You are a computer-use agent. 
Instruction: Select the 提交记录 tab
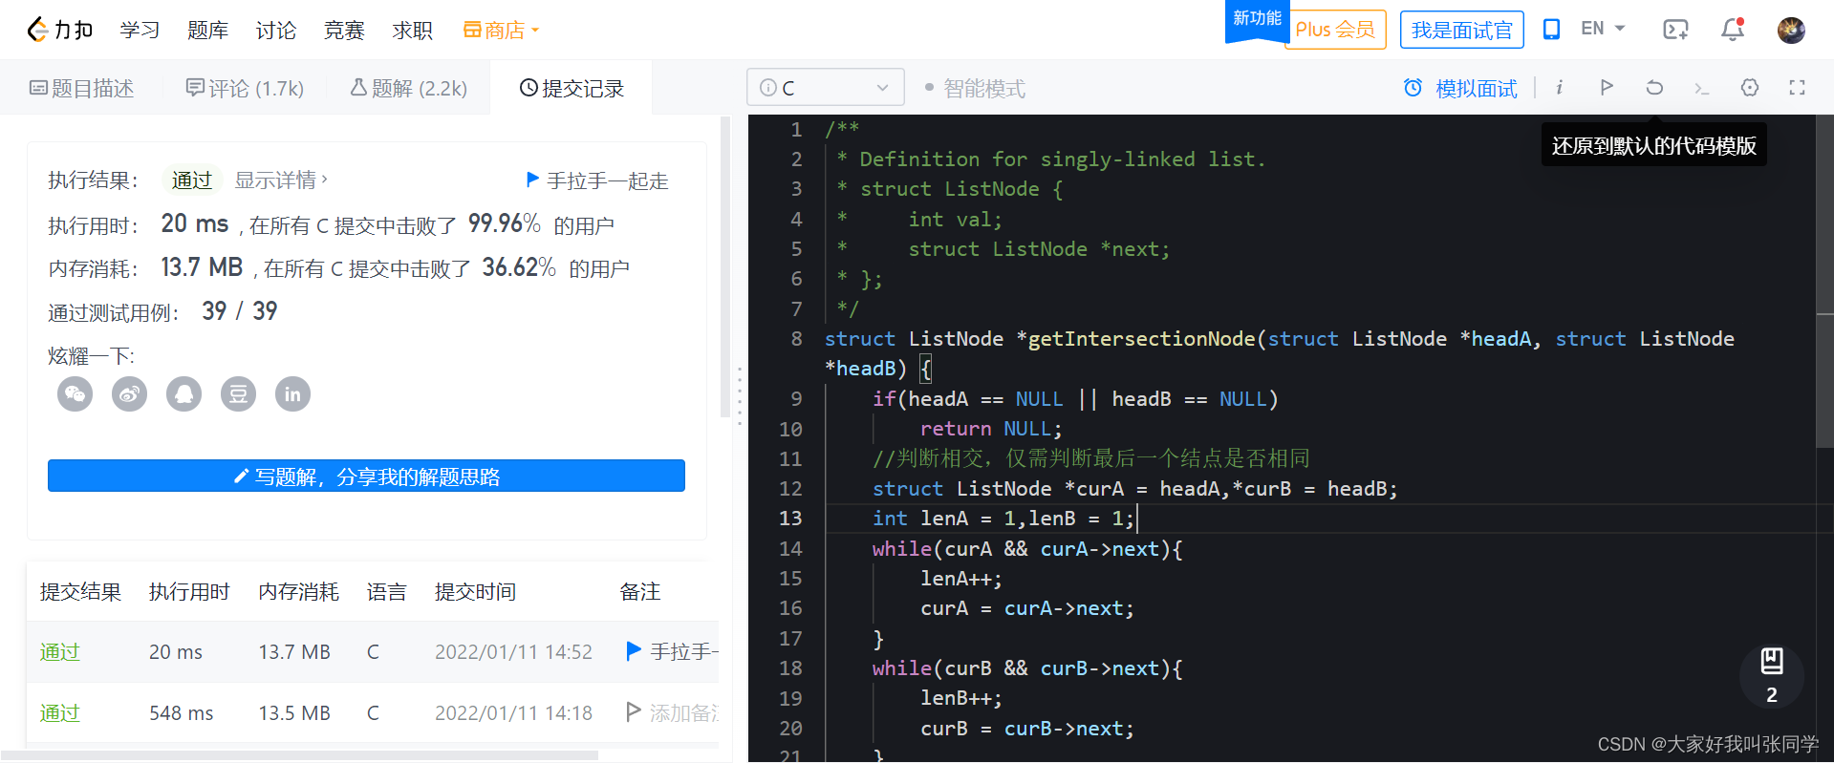572,88
